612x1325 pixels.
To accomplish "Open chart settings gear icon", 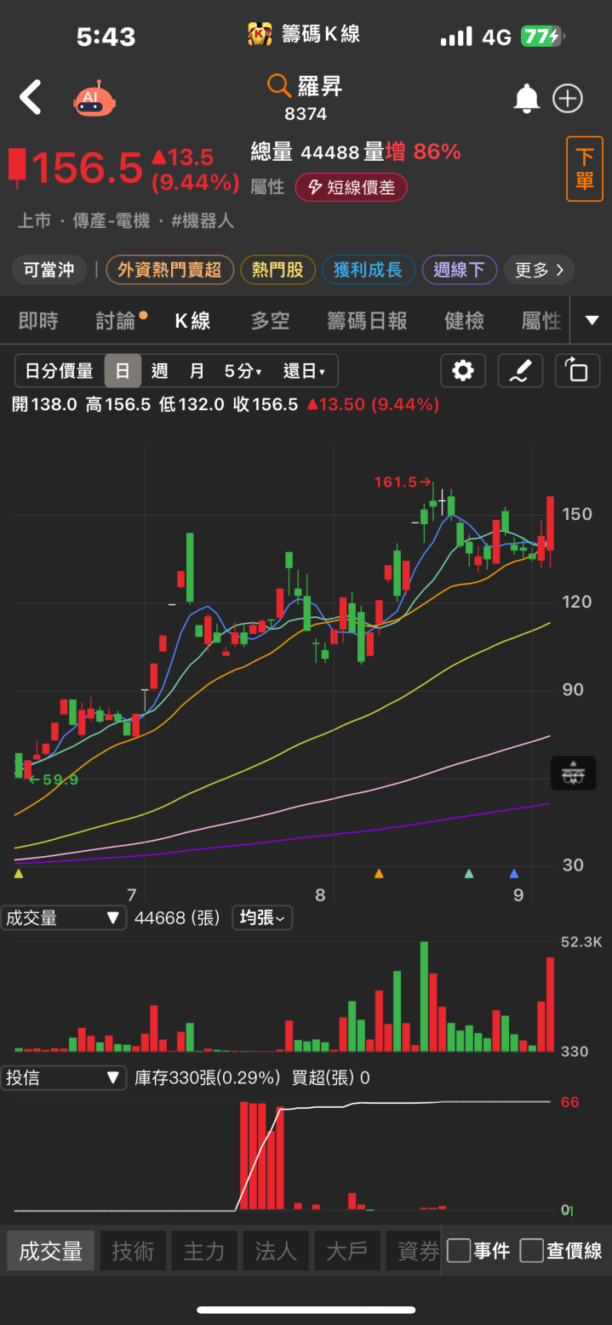I will [x=463, y=371].
